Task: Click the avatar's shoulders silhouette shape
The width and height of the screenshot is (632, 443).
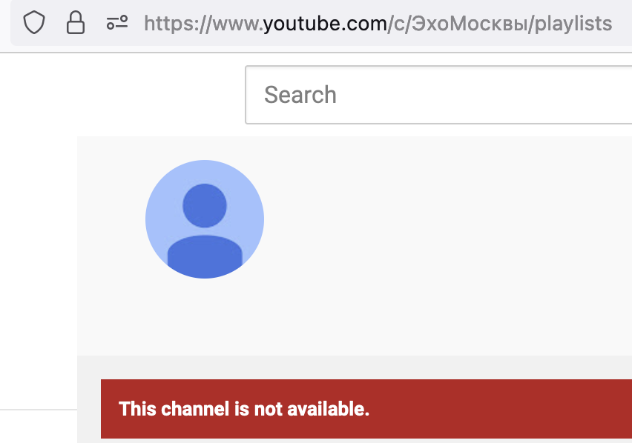Action: pyautogui.click(x=205, y=257)
